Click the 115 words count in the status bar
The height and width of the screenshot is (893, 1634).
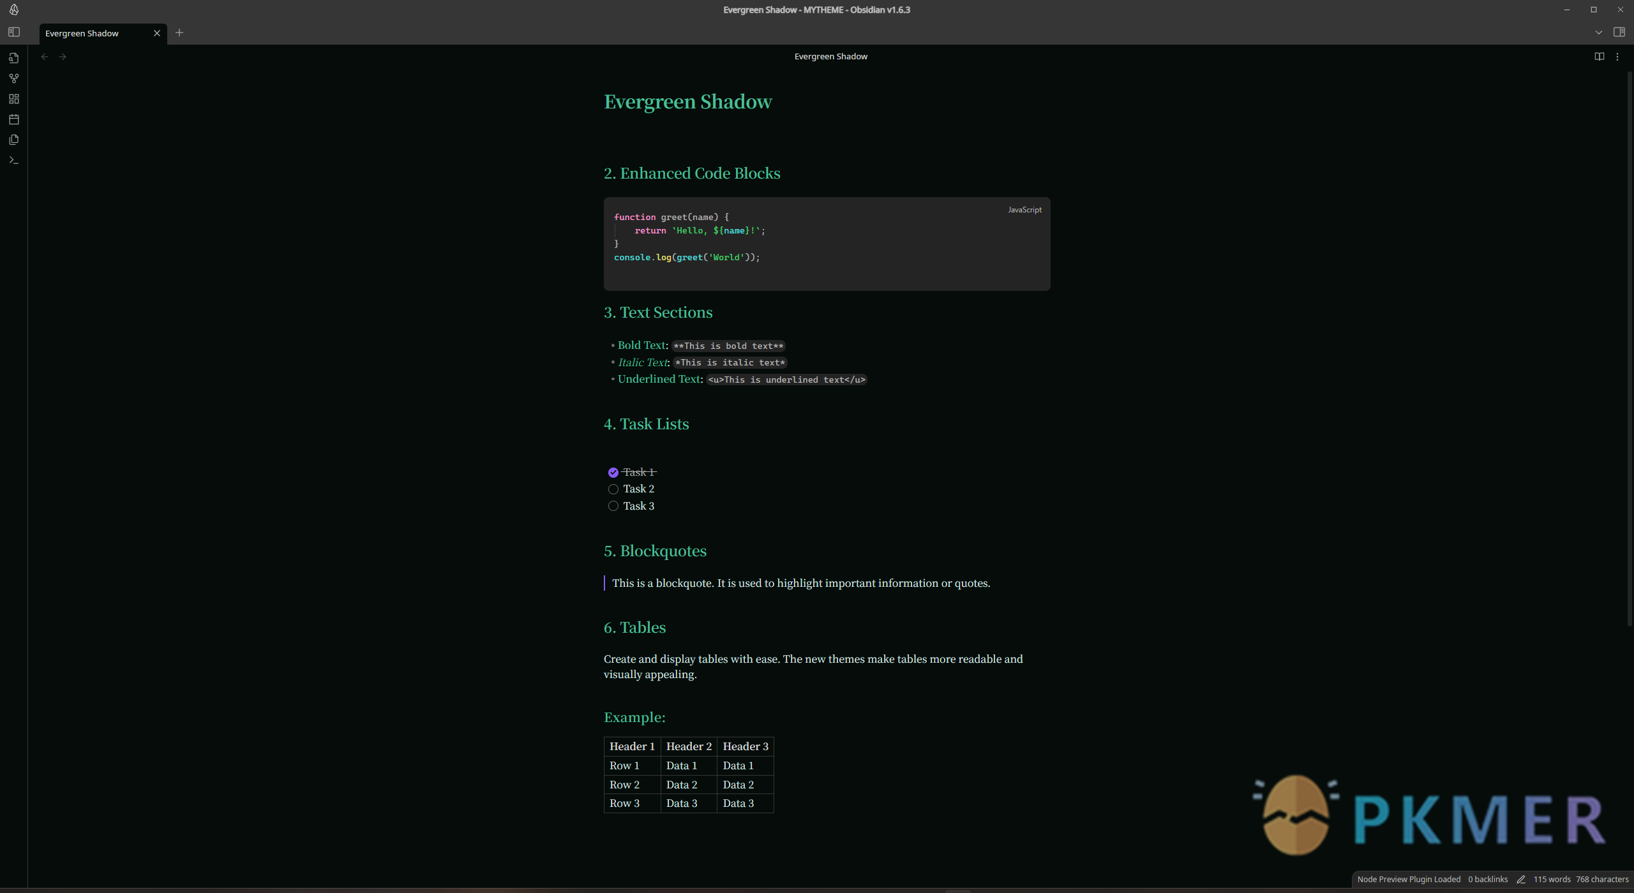point(1552,880)
